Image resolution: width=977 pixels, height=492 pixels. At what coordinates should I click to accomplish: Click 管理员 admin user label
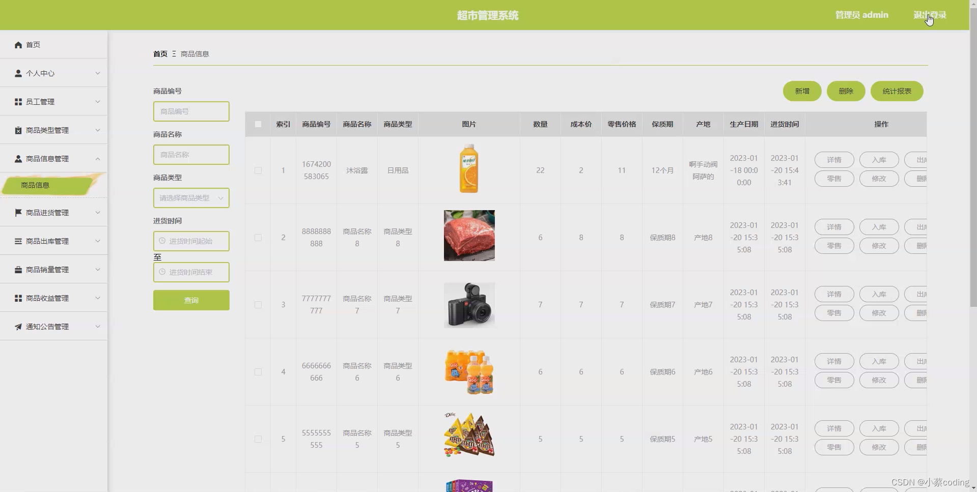[861, 15]
